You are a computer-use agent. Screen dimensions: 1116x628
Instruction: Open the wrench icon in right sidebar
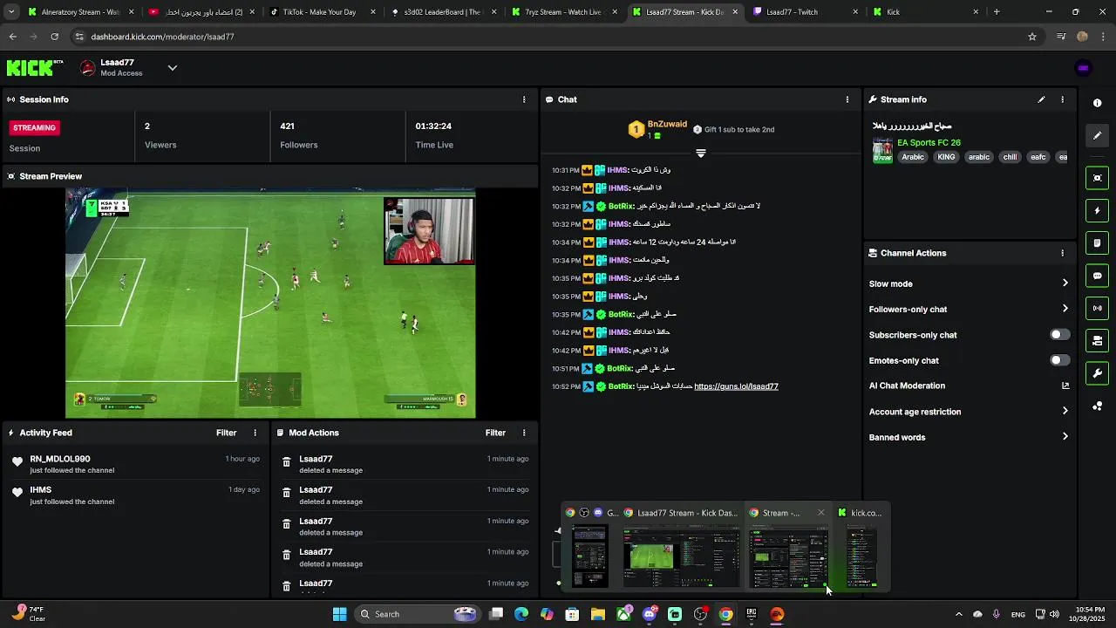pos(1097,373)
